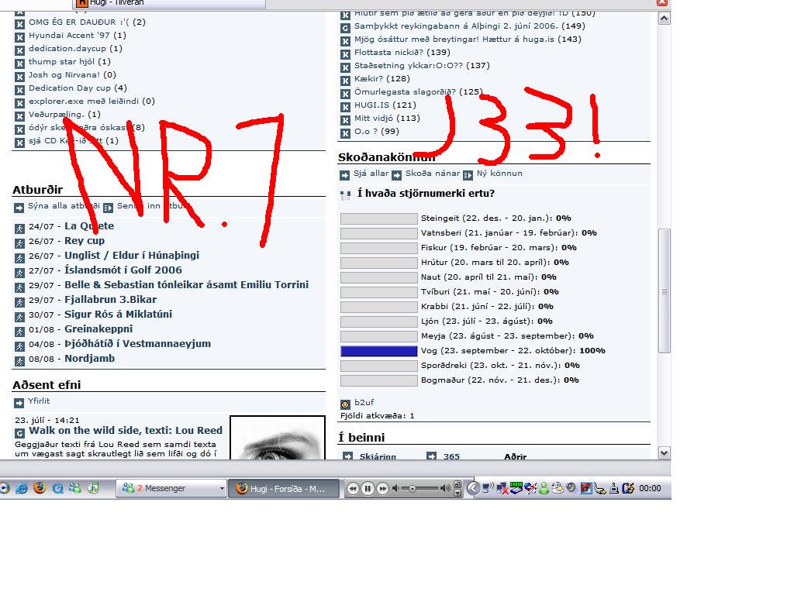Click the arrow icon beside Skjárinn

(348, 456)
